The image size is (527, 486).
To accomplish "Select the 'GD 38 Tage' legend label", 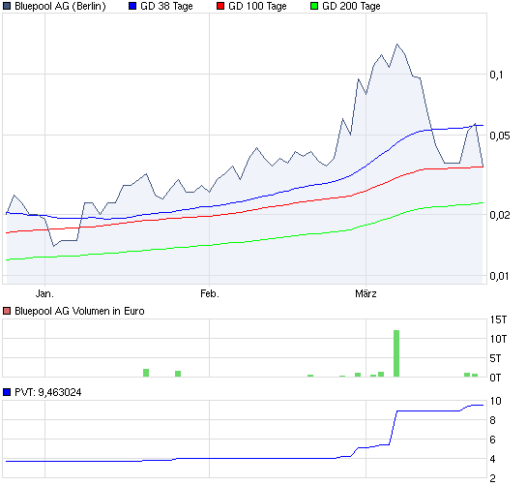I will point(166,6).
